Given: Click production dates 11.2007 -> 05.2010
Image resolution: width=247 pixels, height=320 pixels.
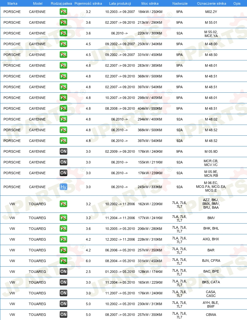Looking at the screenshot, I should click(120, 293).
